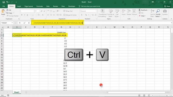Switch to Page Layout view button

[x=144, y=95]
